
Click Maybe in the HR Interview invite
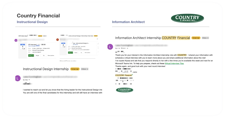click(38, 56)
